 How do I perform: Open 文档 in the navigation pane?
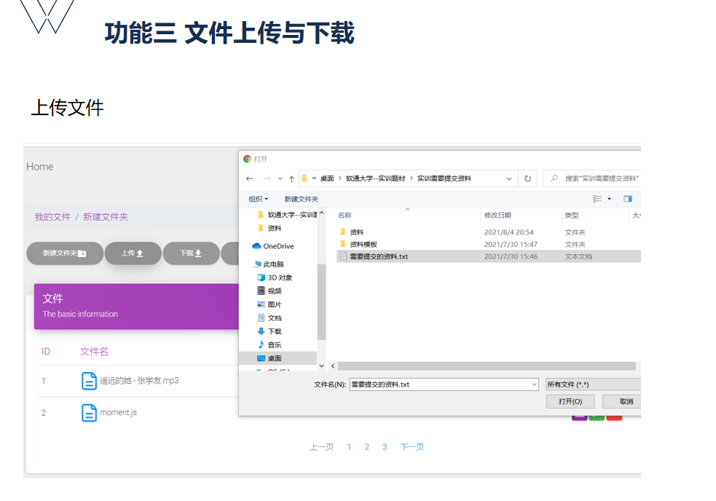270,318
